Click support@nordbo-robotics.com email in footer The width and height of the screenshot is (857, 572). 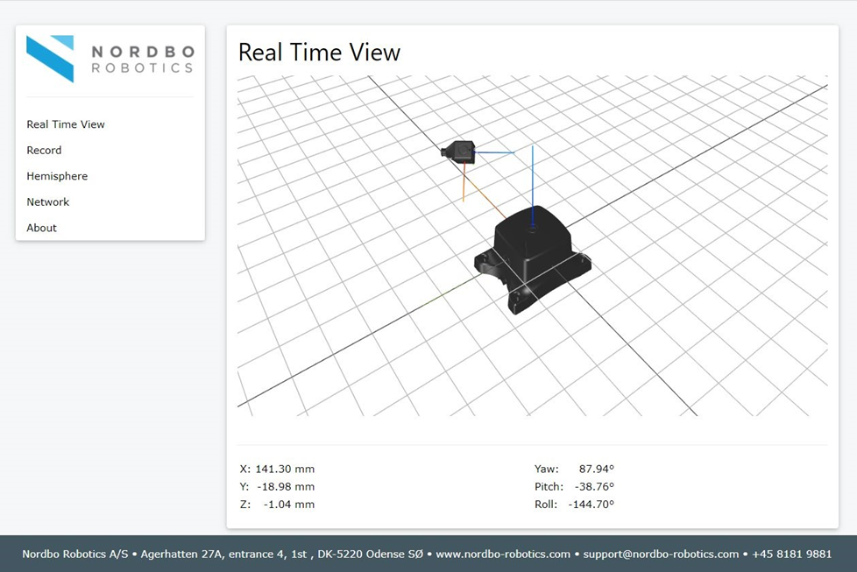point(661,554)
